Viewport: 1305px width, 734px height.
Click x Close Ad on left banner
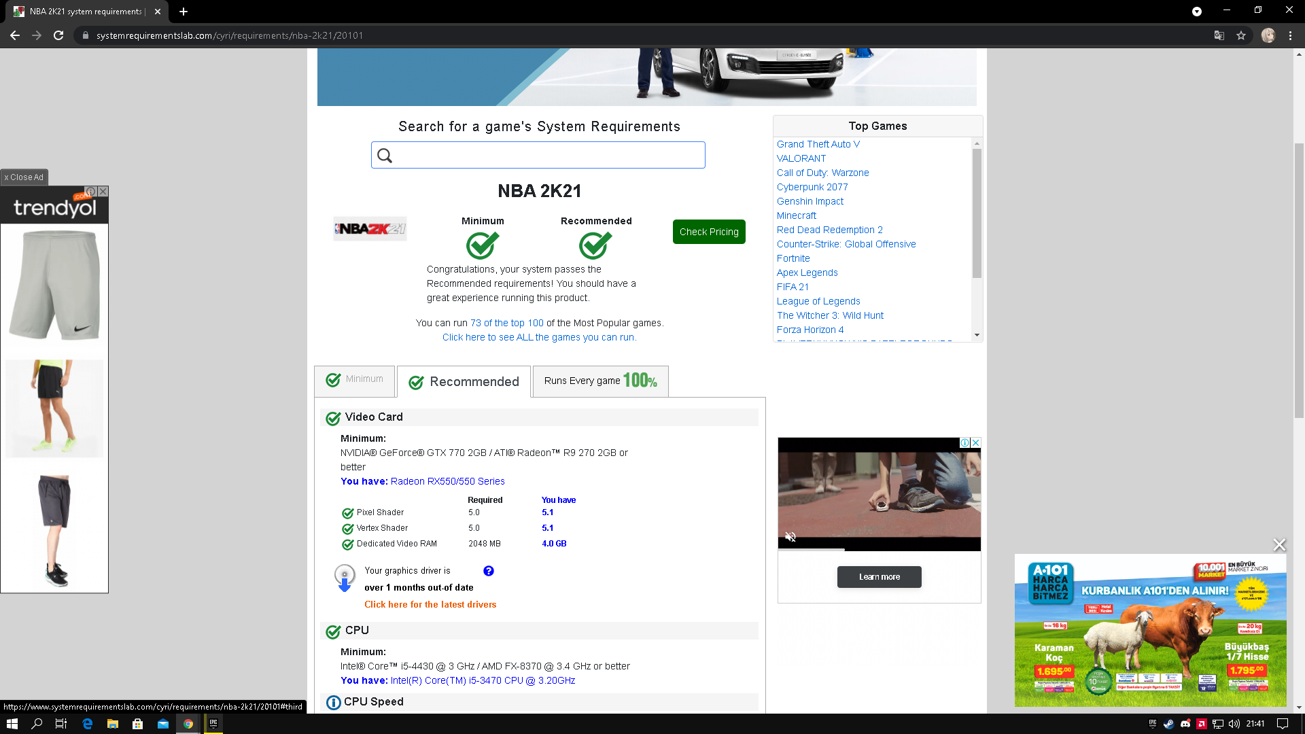pos(24,177)
